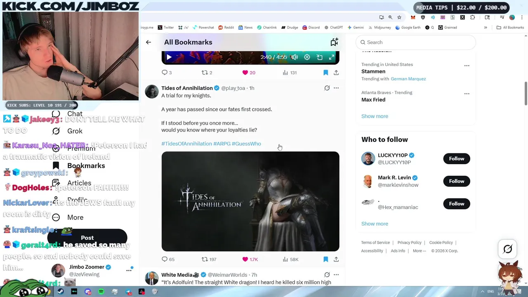Reply to the post with 3 comments
This screenshot has width=528, height=297.
(167, 73)
